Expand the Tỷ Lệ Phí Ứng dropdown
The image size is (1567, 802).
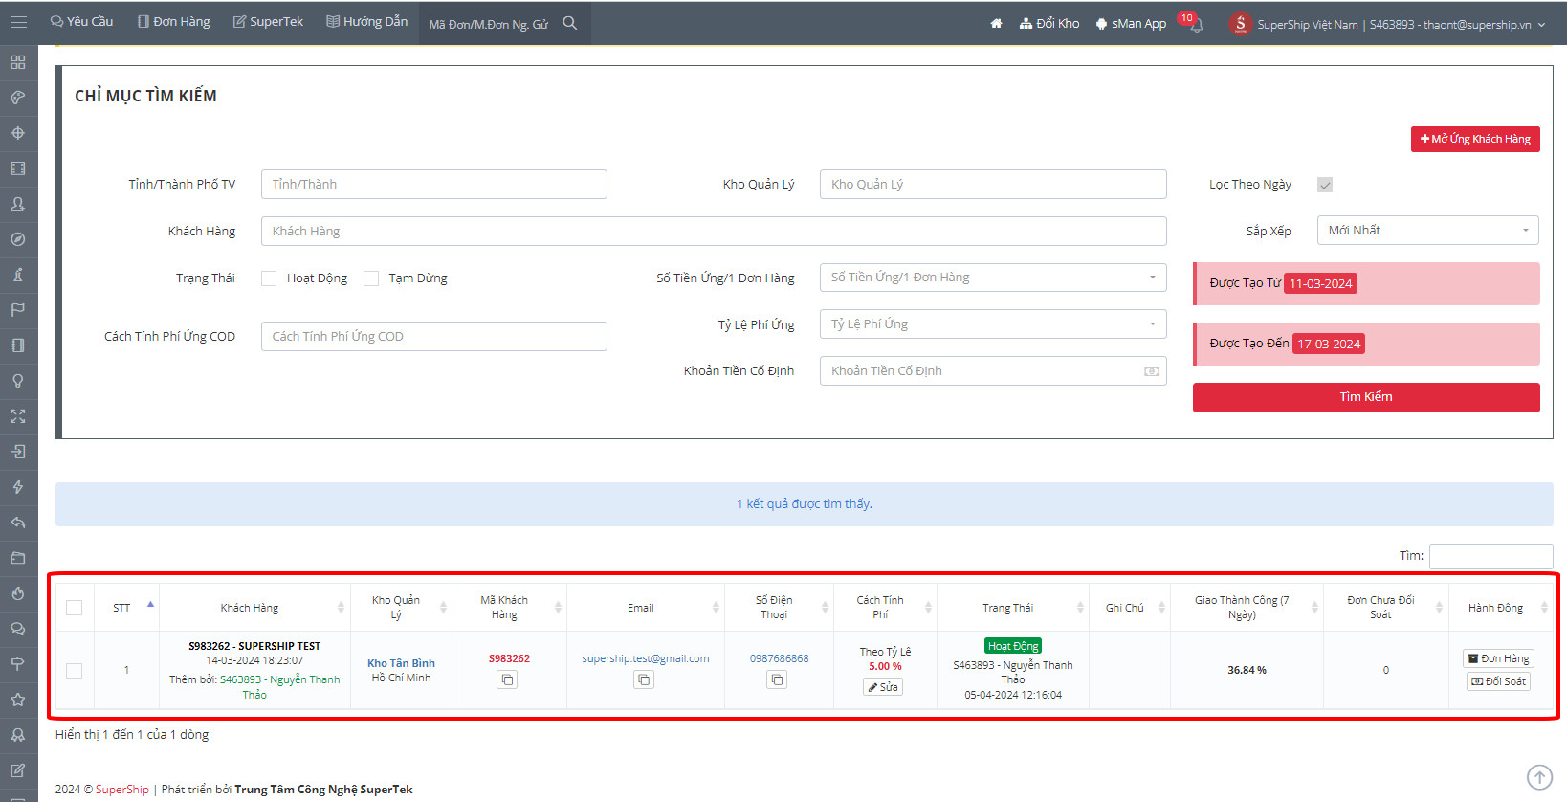coord(993,324)
